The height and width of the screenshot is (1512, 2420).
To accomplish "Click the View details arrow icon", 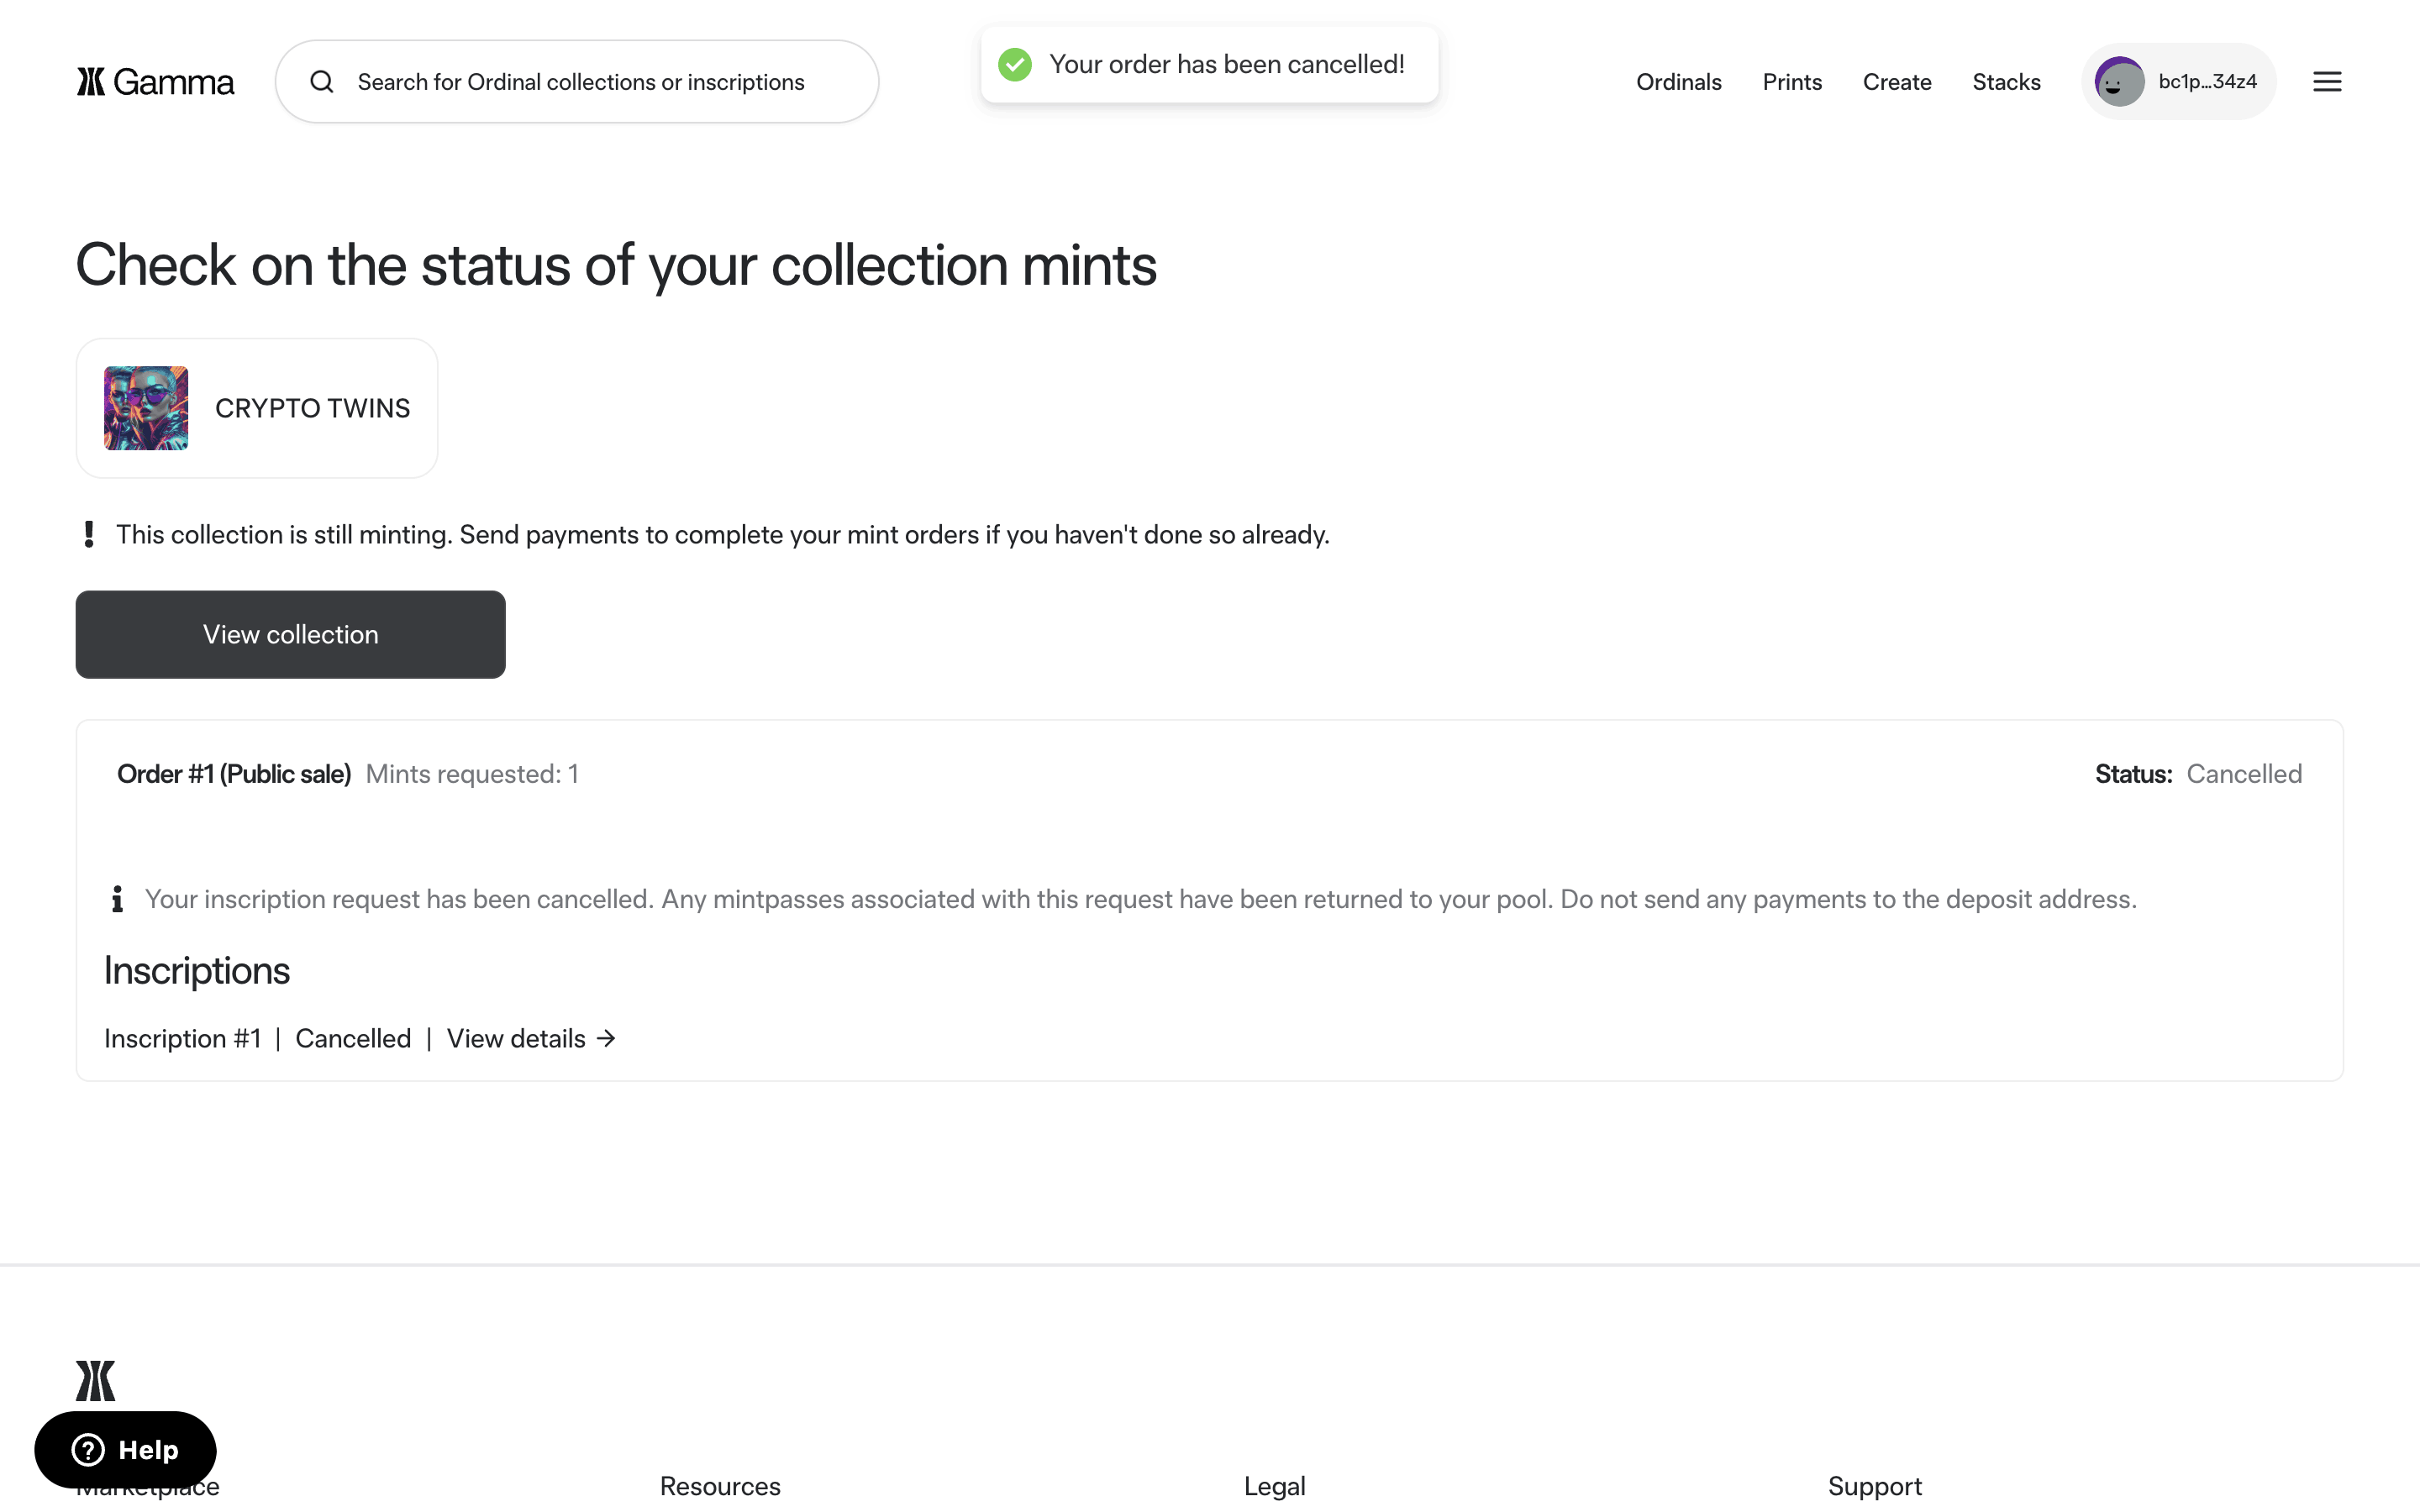I will coord(606,1039).
